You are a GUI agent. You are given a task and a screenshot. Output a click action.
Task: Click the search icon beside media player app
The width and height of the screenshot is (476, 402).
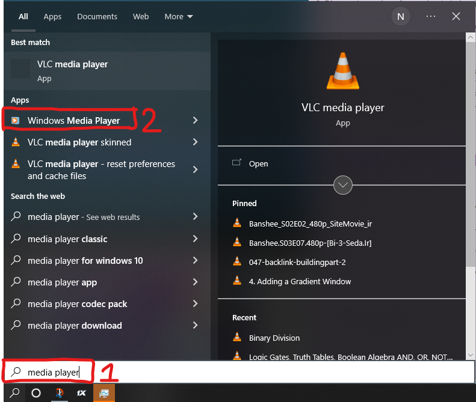tap(16, 282)
